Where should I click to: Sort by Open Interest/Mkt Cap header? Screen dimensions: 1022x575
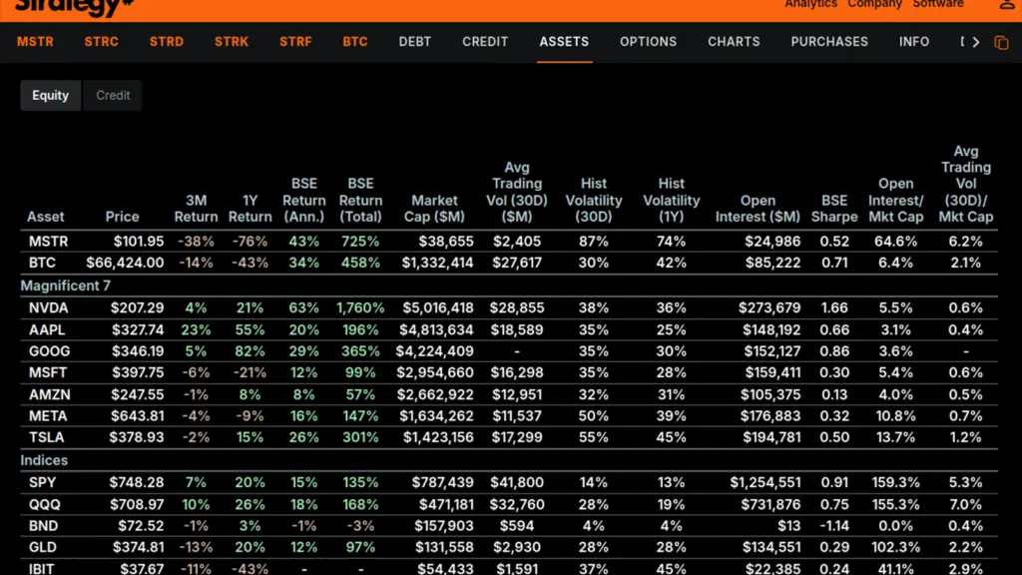tap(895, 200)
